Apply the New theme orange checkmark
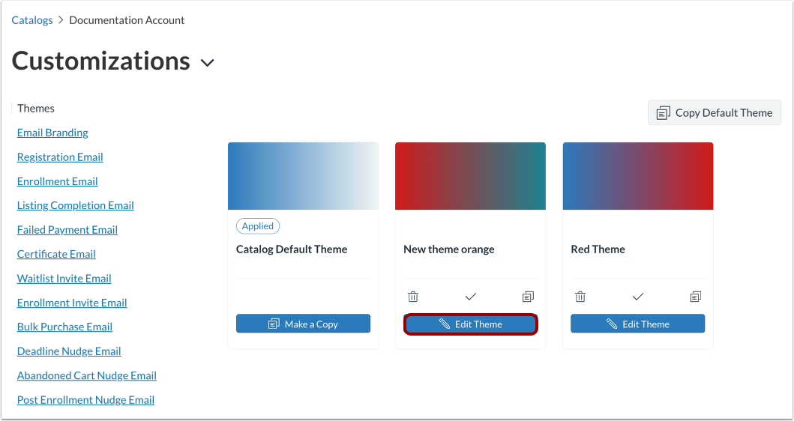The width and height of the screenshot is (794, 421). tap(470, 297)
